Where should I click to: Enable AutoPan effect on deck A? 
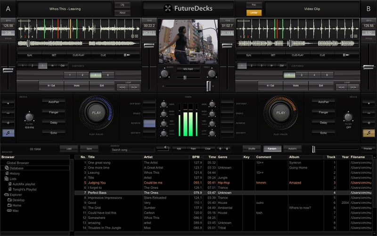pyautogui.click(x=54, y=102)
